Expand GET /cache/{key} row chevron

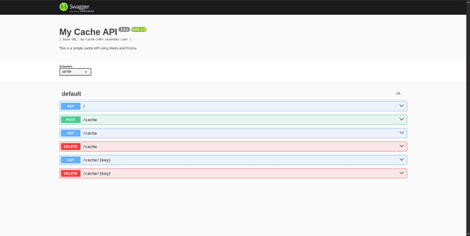[401, 160]
